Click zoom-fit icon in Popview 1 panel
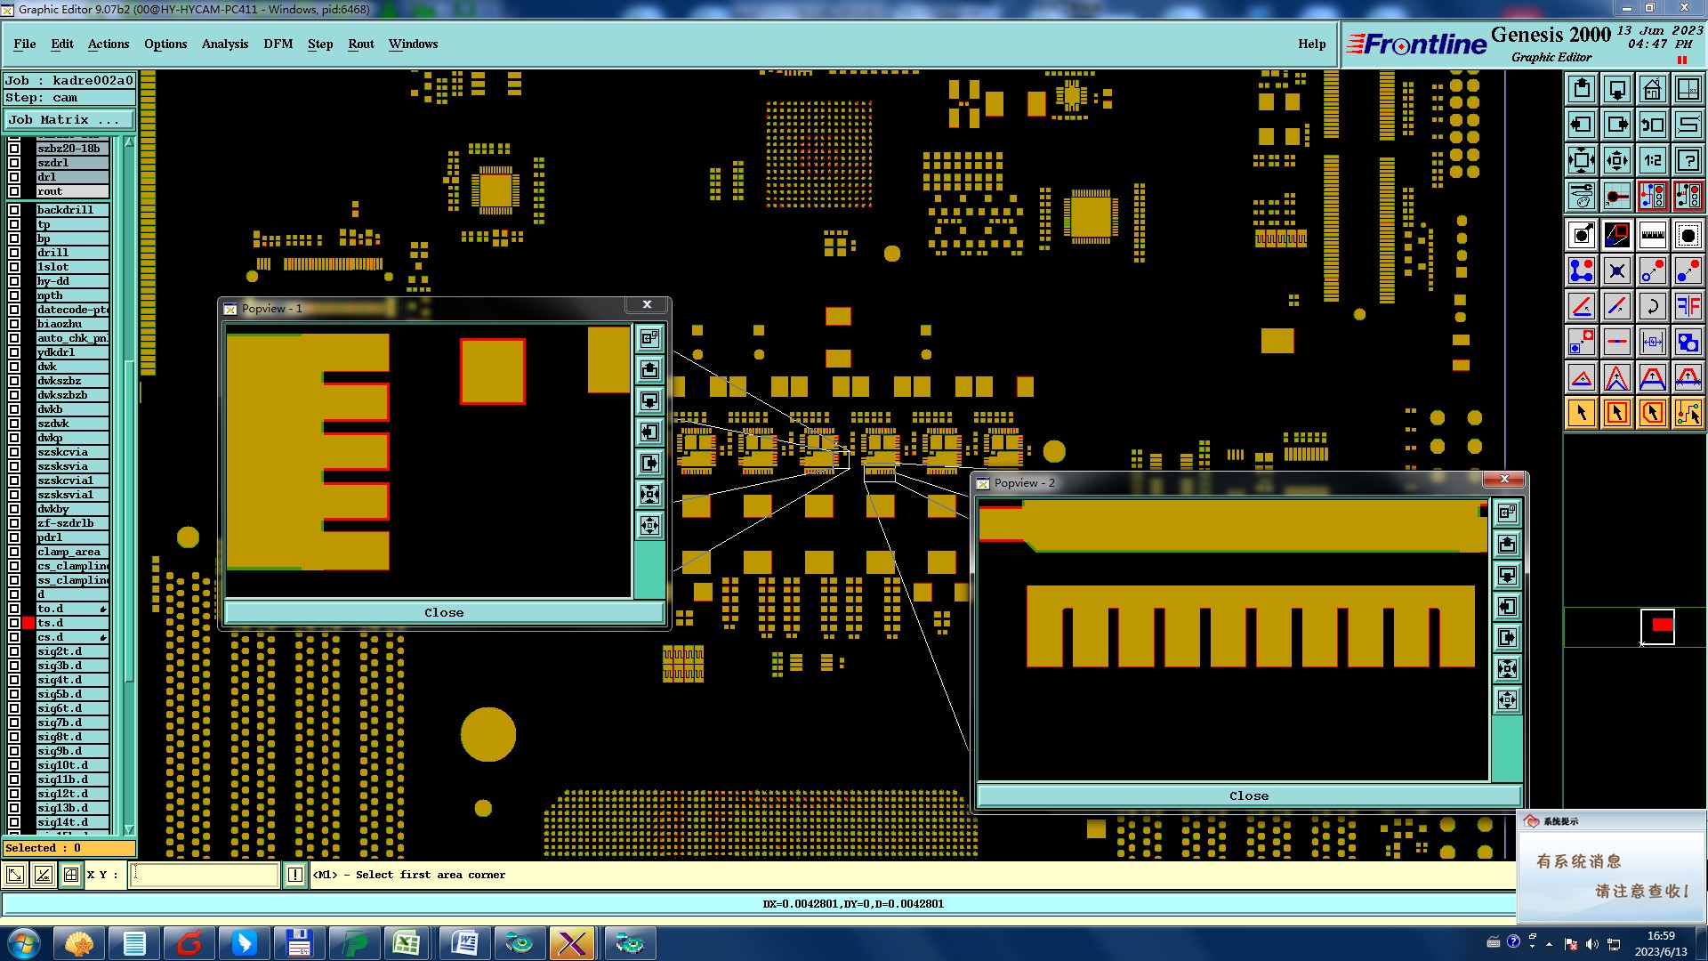This screenshot has height=961, width=1708. pyautogui.click(x=650, y=495)
